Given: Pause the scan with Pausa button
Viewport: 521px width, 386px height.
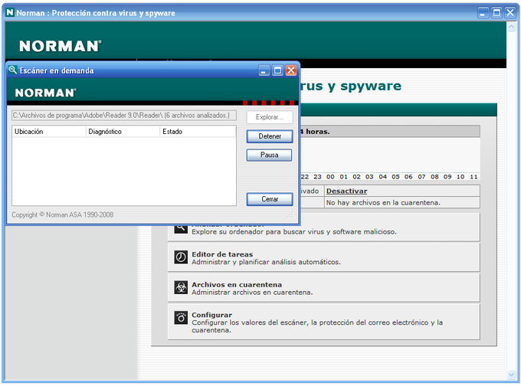Looking at the screenshot, I should [269, 155].
